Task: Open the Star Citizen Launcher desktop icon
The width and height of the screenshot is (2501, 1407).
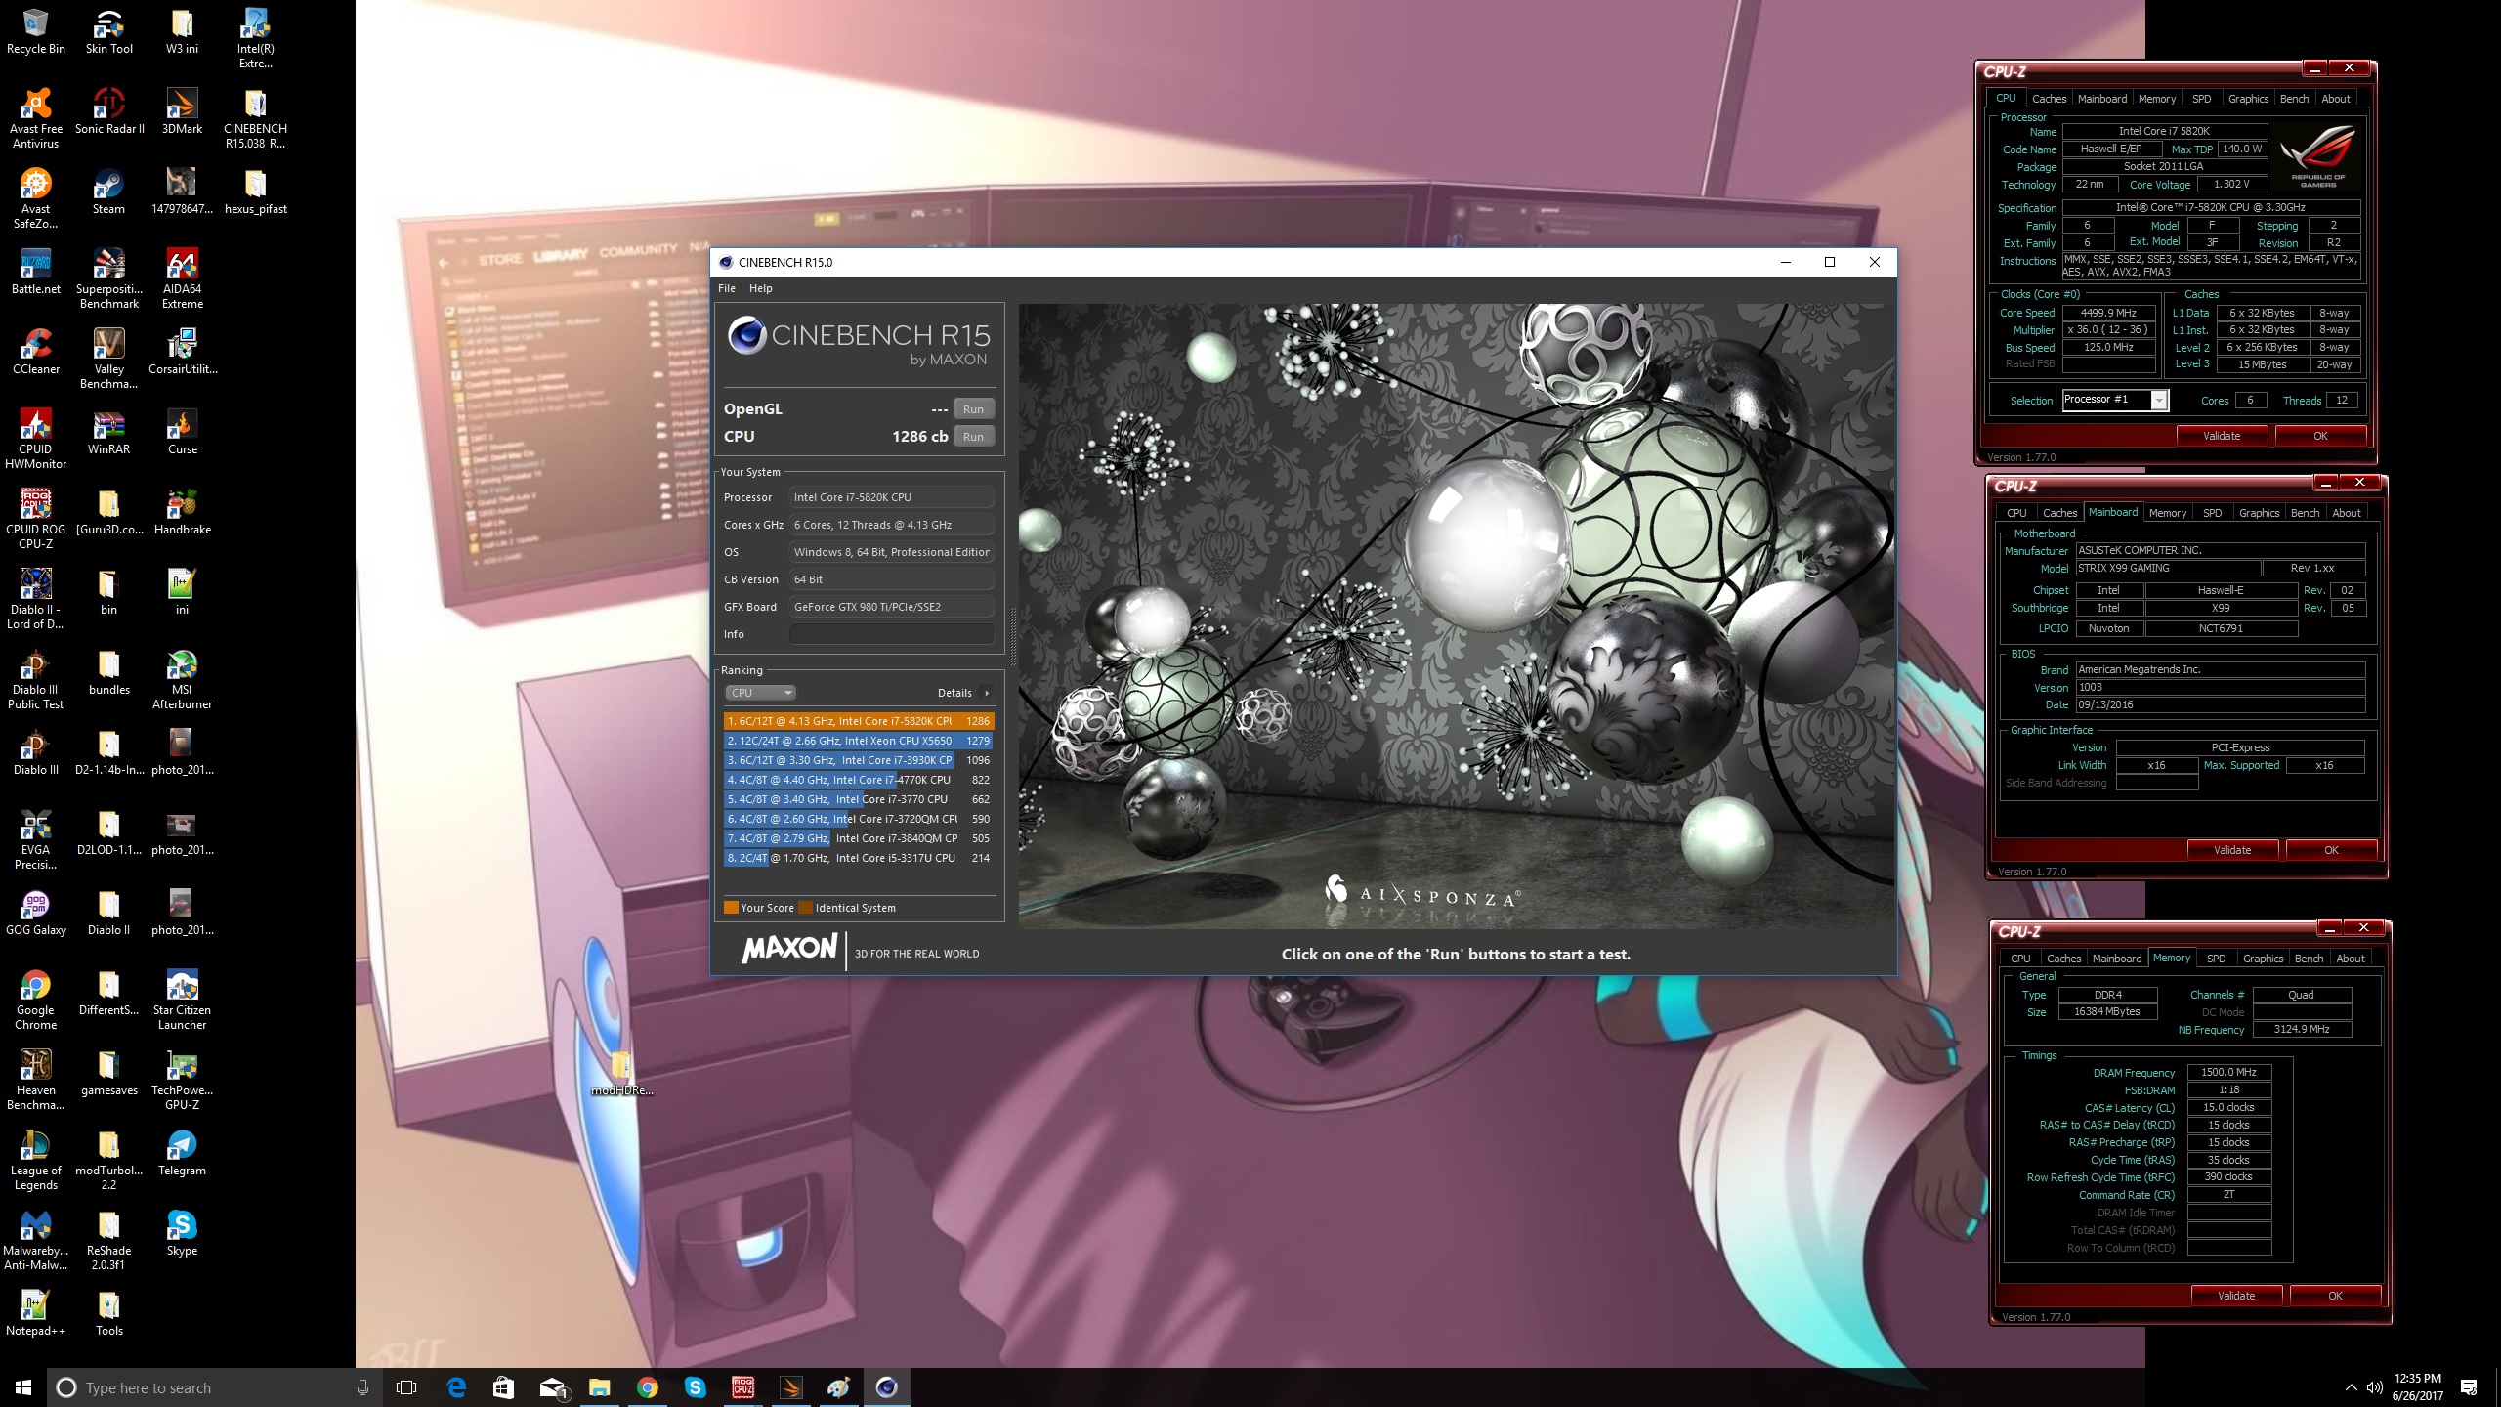Action: point(182,1000)
